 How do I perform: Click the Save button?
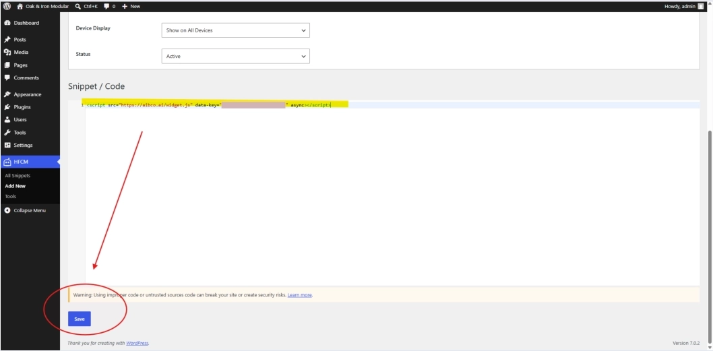80,319
